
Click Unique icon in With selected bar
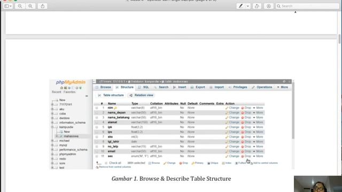[x=208, y=163]
